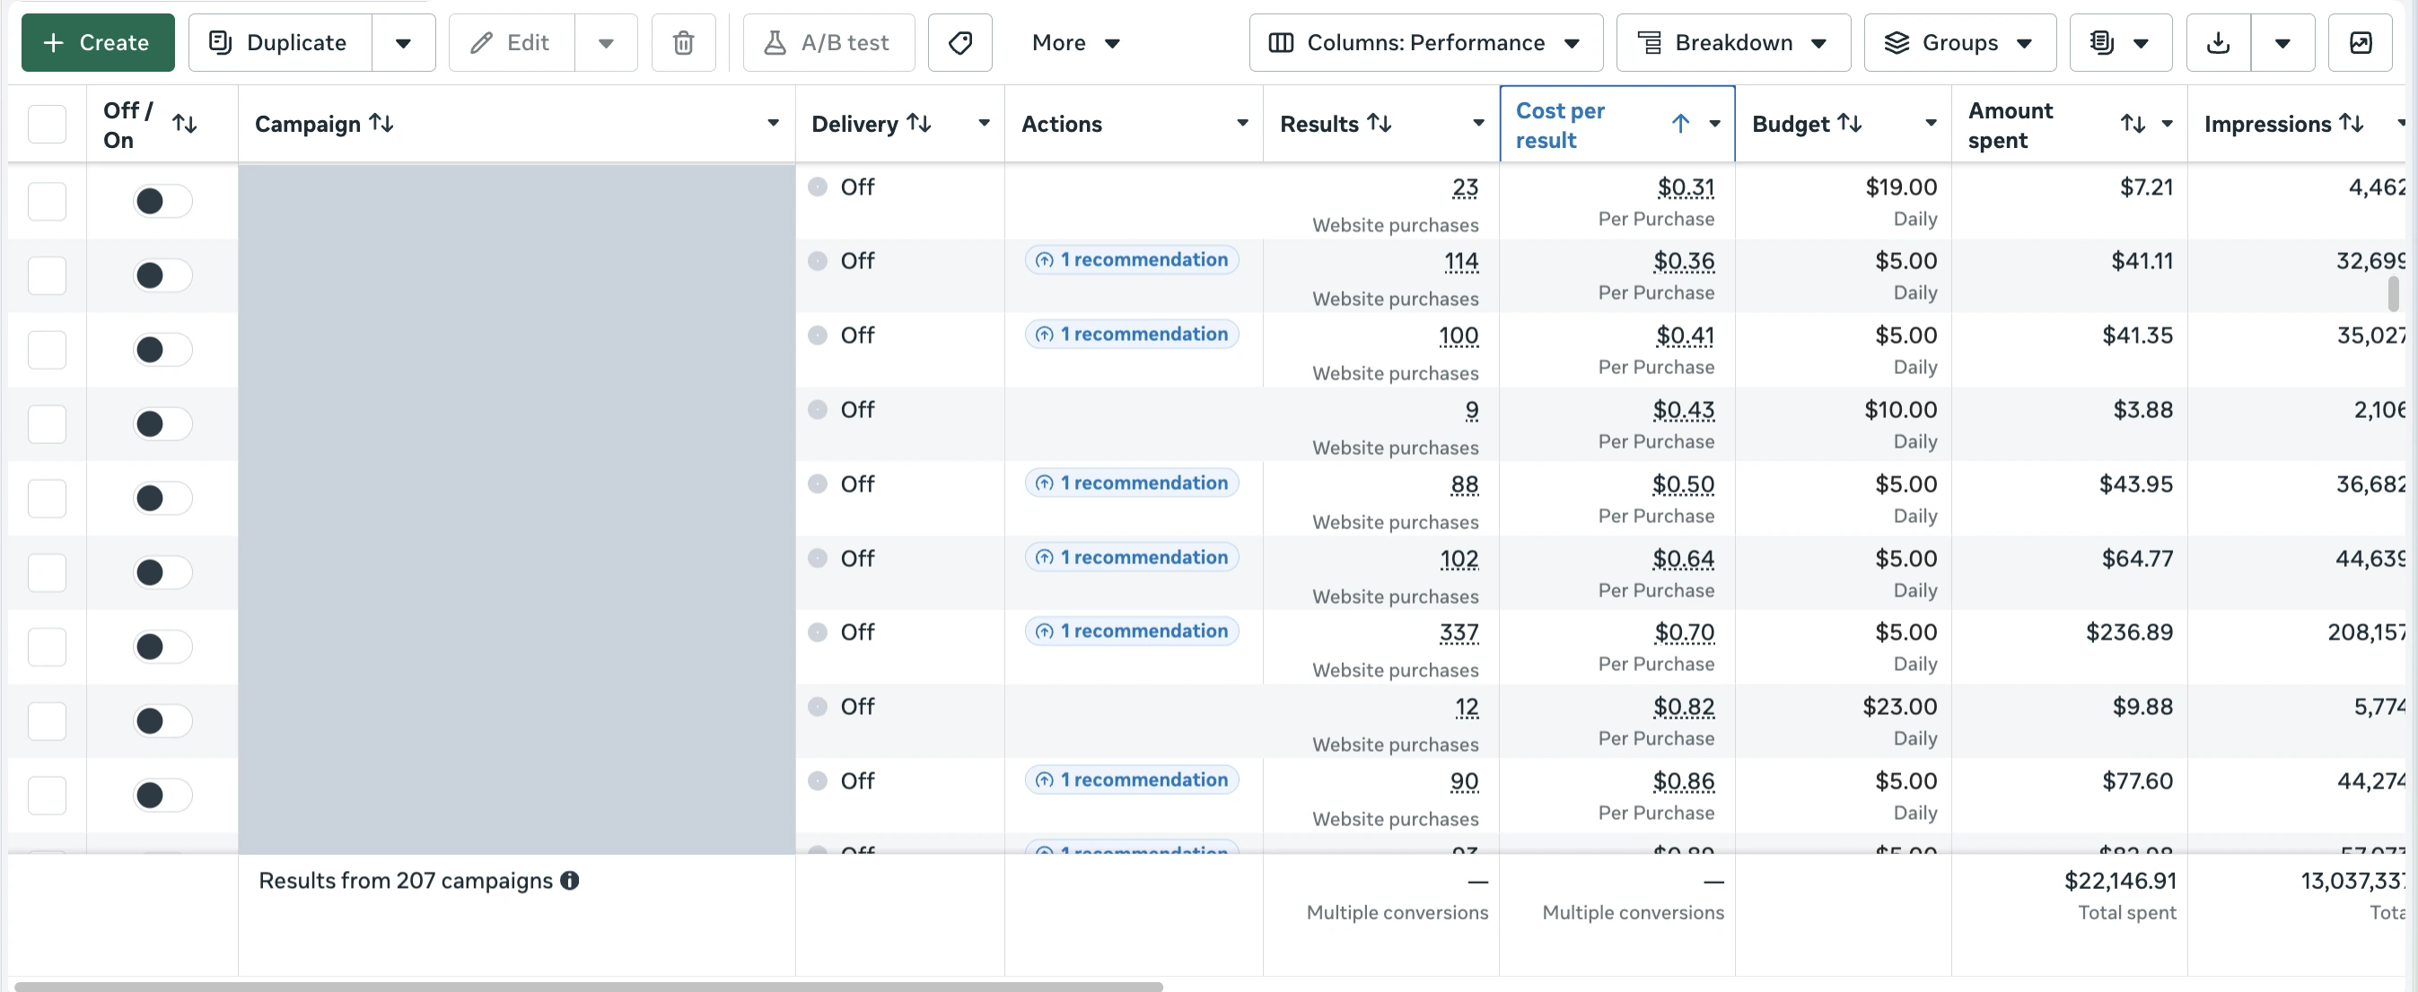The width and height of the screenshot is (2418, 992).
Task: Open the Duplicate dropdown arrow
Action: point(404,42)
